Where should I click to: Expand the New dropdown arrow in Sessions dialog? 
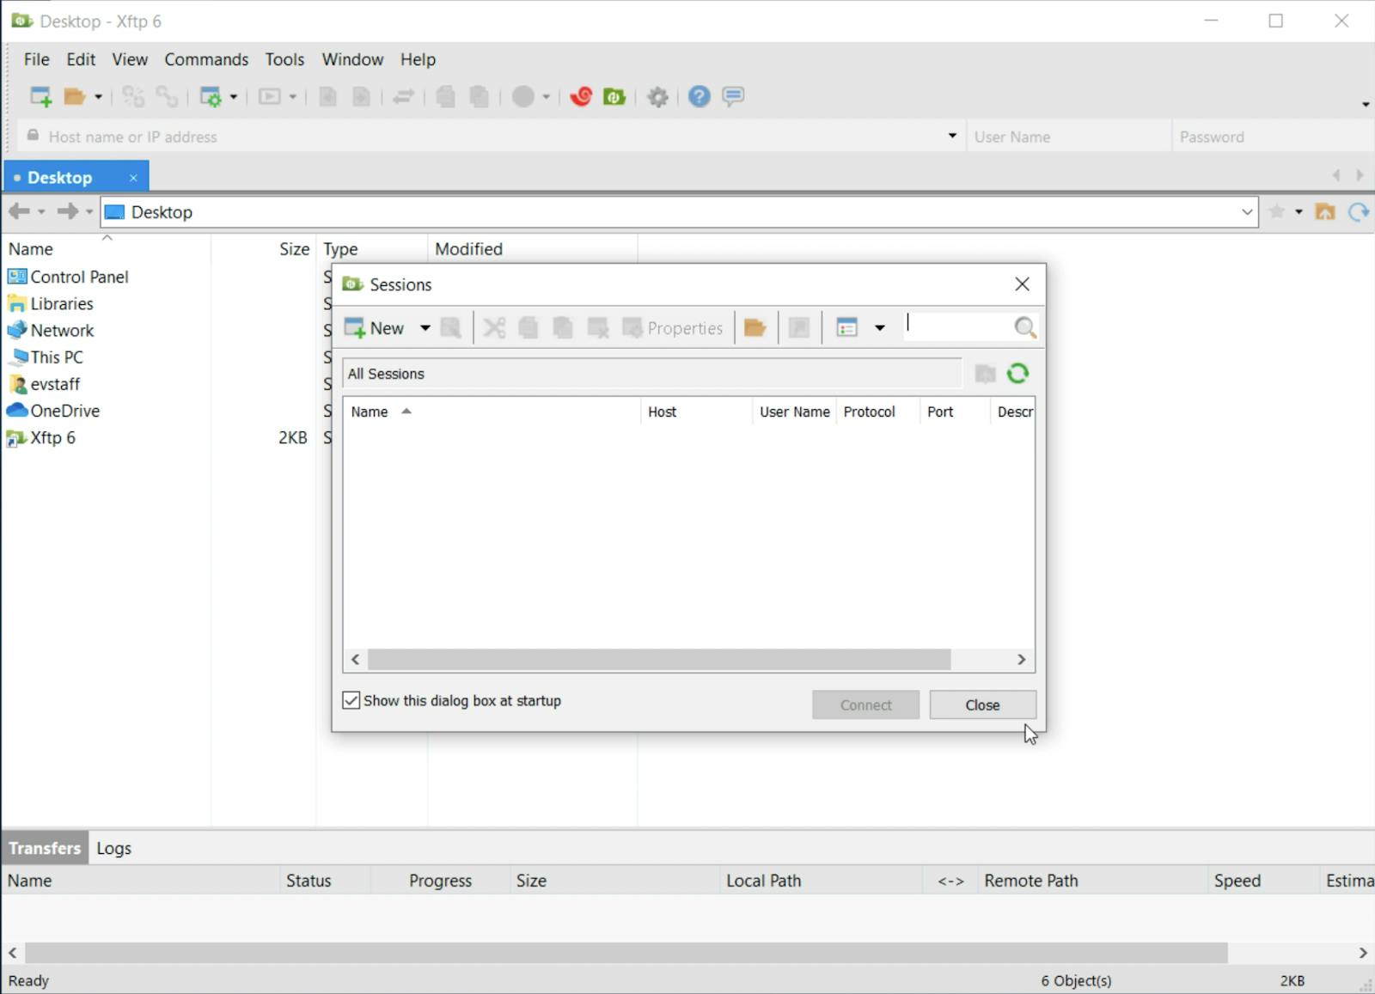[x=425, y=328]
